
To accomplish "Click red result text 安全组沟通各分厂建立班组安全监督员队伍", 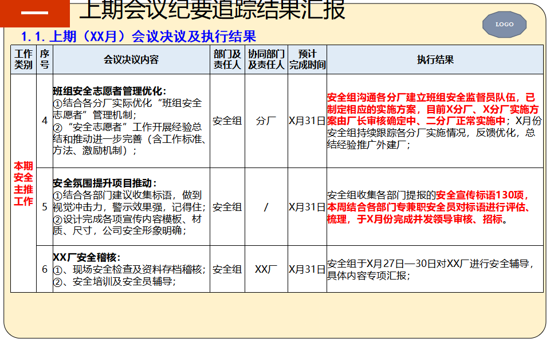I will [421, 97].
